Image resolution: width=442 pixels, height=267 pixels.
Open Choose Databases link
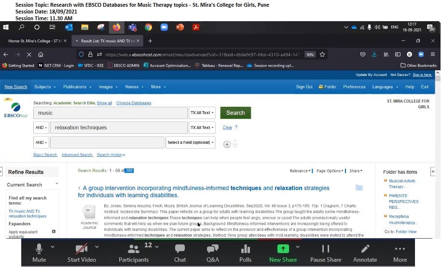134,103
